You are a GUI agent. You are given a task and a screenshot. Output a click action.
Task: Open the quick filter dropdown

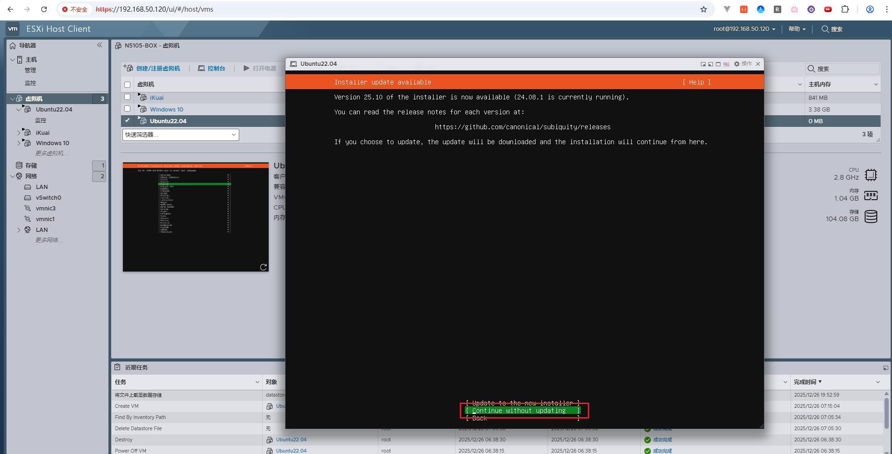click(181, 135)
